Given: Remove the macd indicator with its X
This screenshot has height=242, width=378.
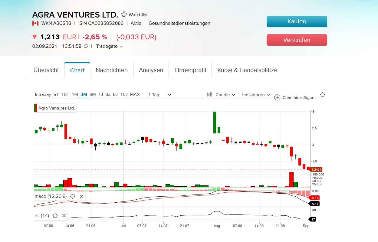Looking at the screenshot, I should pos(81,196).
